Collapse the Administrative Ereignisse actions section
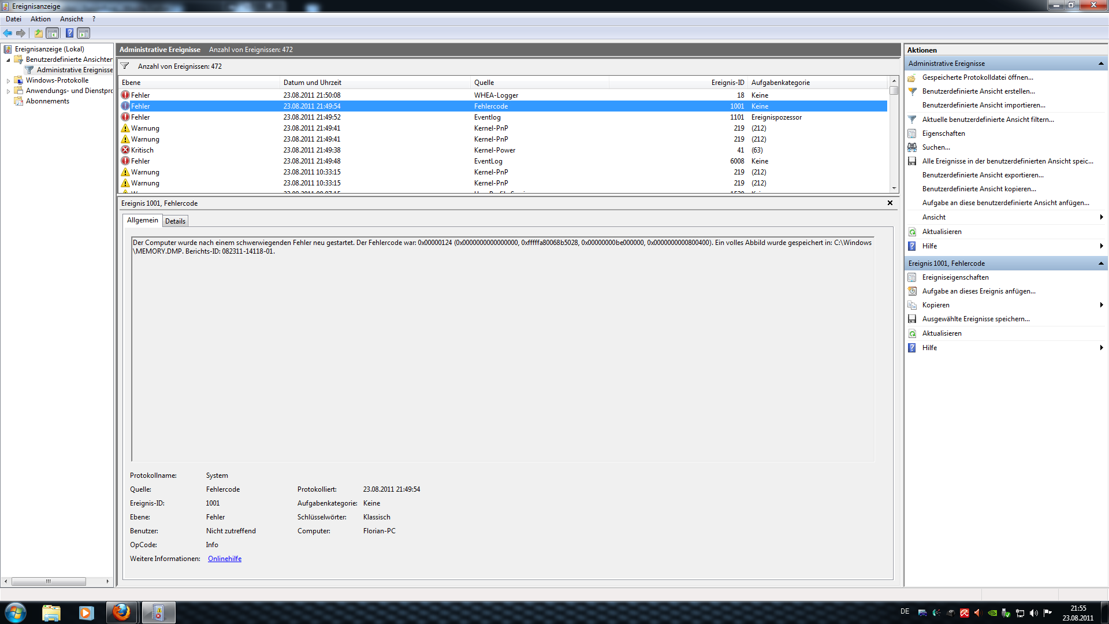Image resolution: width=1109 pixels, height=624 pixels. point(1101,64)
